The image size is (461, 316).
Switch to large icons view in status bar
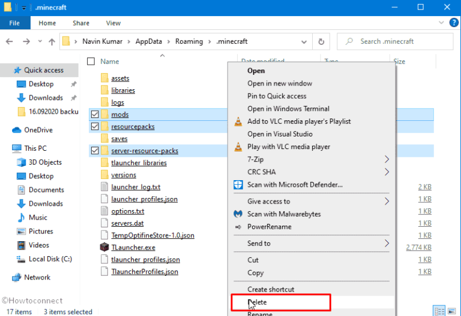[x=451, y=311]
